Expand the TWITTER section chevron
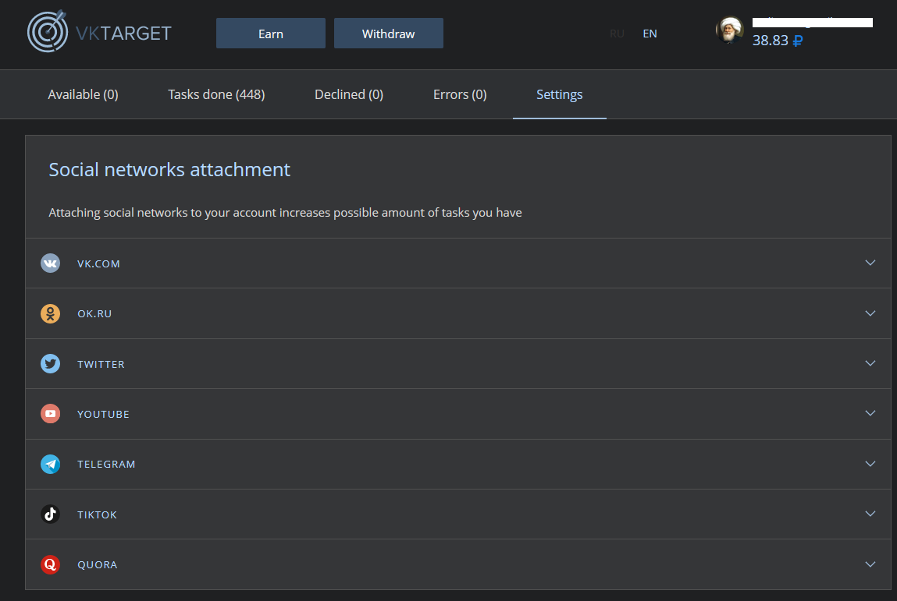The width and height of the screenshot is (897, 601). pyautogui.click(x=870, y=363)
